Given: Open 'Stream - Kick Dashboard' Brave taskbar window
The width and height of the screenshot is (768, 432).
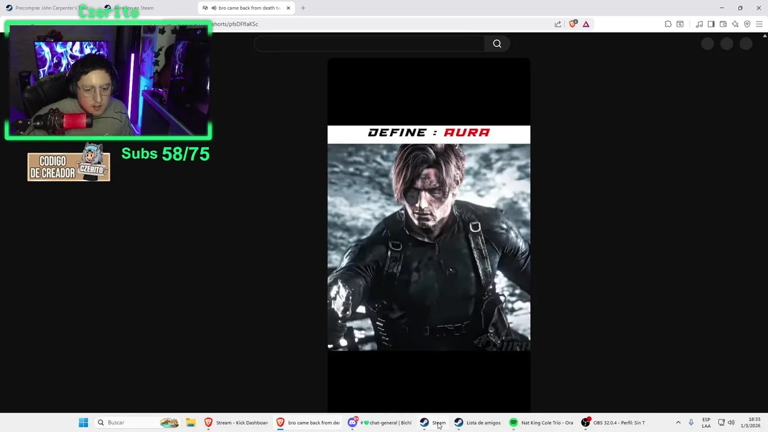Looking at the screenshot, I should click(x=236, y=422).
